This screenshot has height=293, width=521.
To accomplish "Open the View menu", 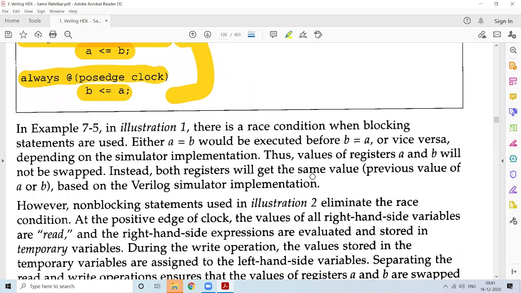I will point(28,11).
